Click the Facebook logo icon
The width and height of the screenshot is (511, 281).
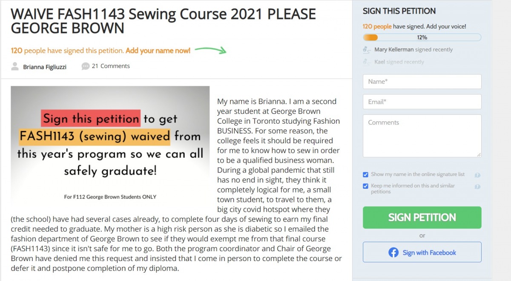coord(393,253)
